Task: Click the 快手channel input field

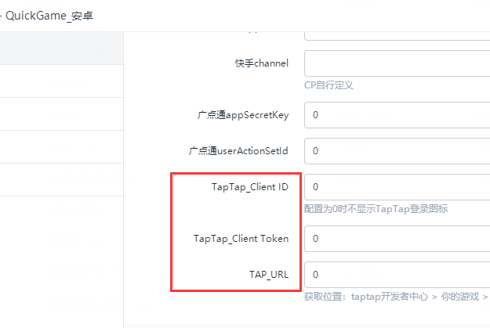Action: [397, 63]
